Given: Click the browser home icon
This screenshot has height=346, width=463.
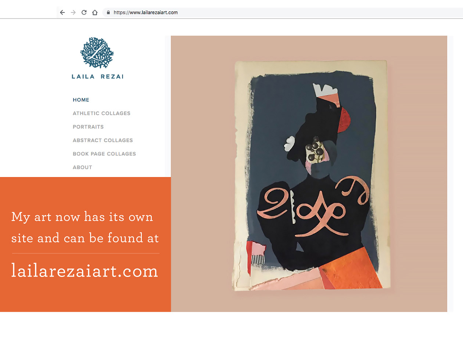Looking at the screenshot, I should [95, 12].
